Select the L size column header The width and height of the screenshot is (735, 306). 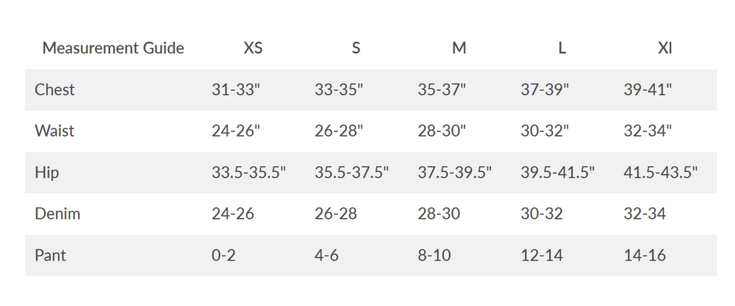562,48
